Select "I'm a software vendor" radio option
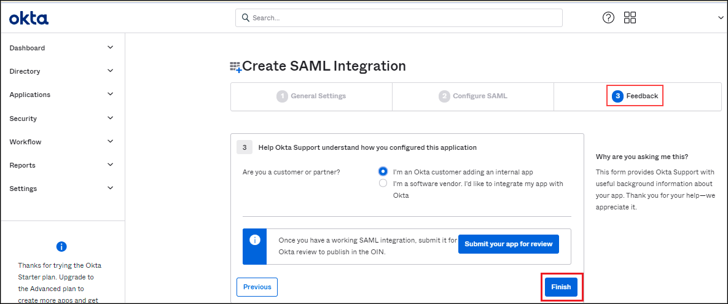 pos(383,184)
